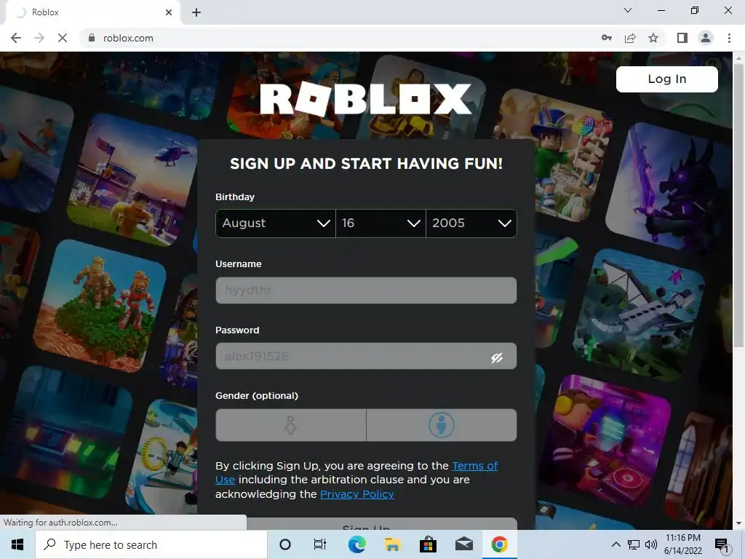The height and width of the screenshot is (559, 745).
Task: Open Mail app from taskbar
Action: point(463,544)
